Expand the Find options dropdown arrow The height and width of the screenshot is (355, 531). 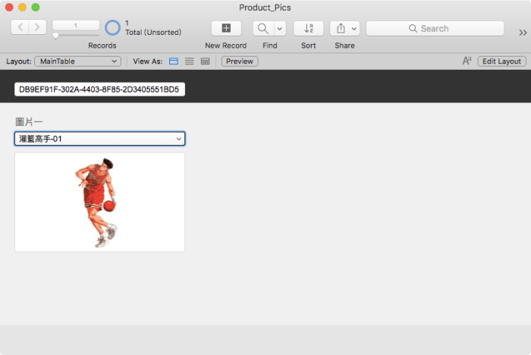point(279,28)
